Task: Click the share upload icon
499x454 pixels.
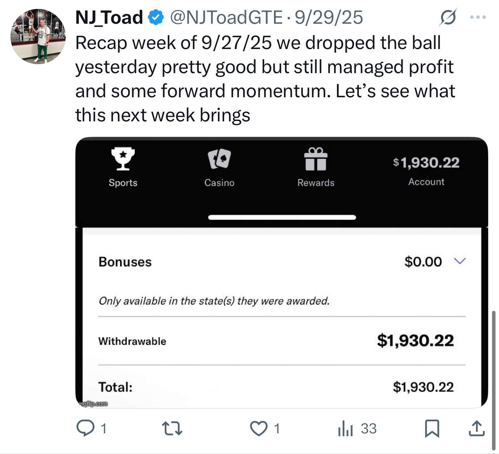Action: (x=476, y=428)
